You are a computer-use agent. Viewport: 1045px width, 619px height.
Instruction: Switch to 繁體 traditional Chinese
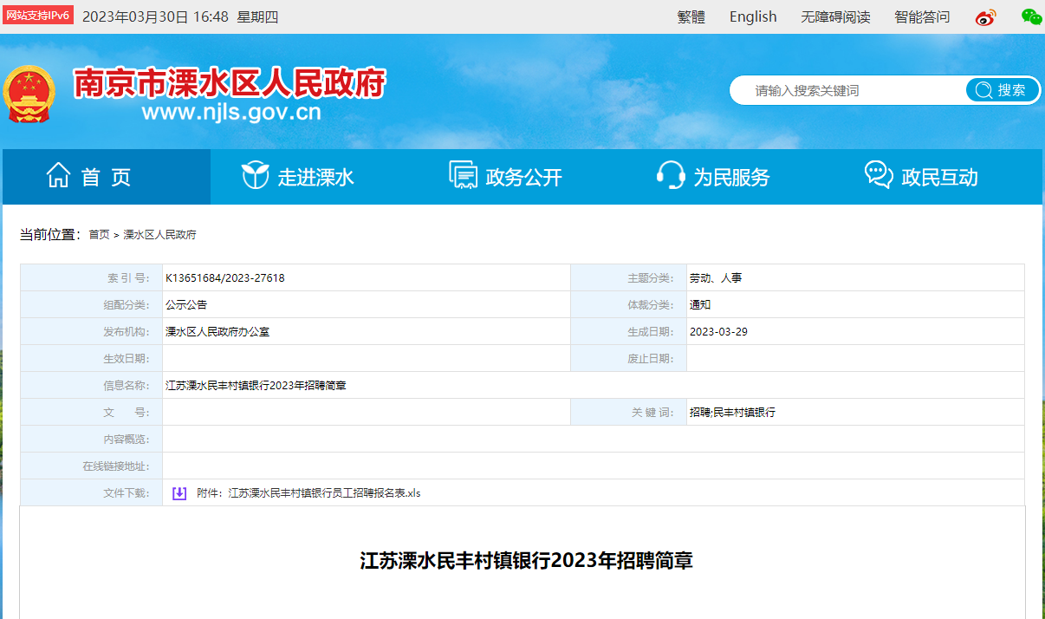tap(691, 17)
